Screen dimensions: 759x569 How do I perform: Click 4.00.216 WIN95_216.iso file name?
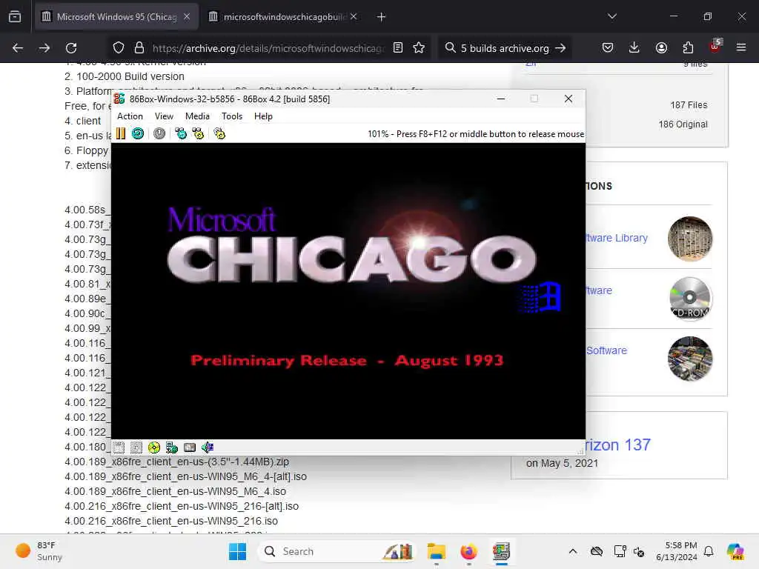[x=171, y=521]
